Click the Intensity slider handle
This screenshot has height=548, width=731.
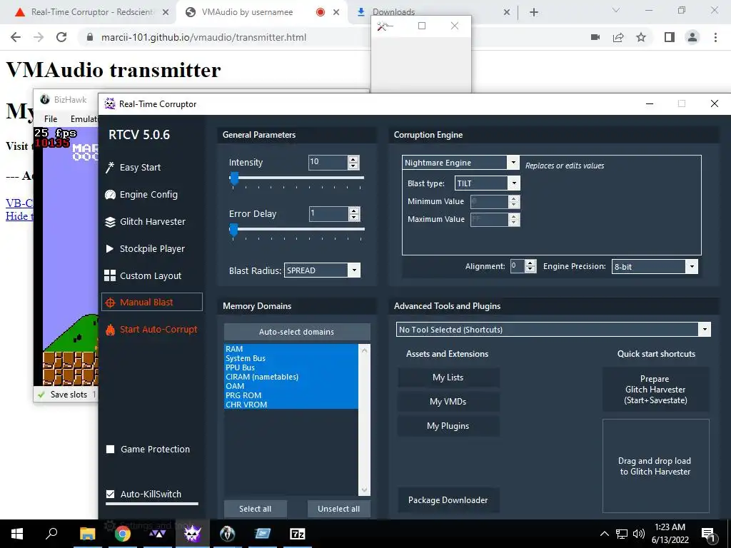pos(234,178)
